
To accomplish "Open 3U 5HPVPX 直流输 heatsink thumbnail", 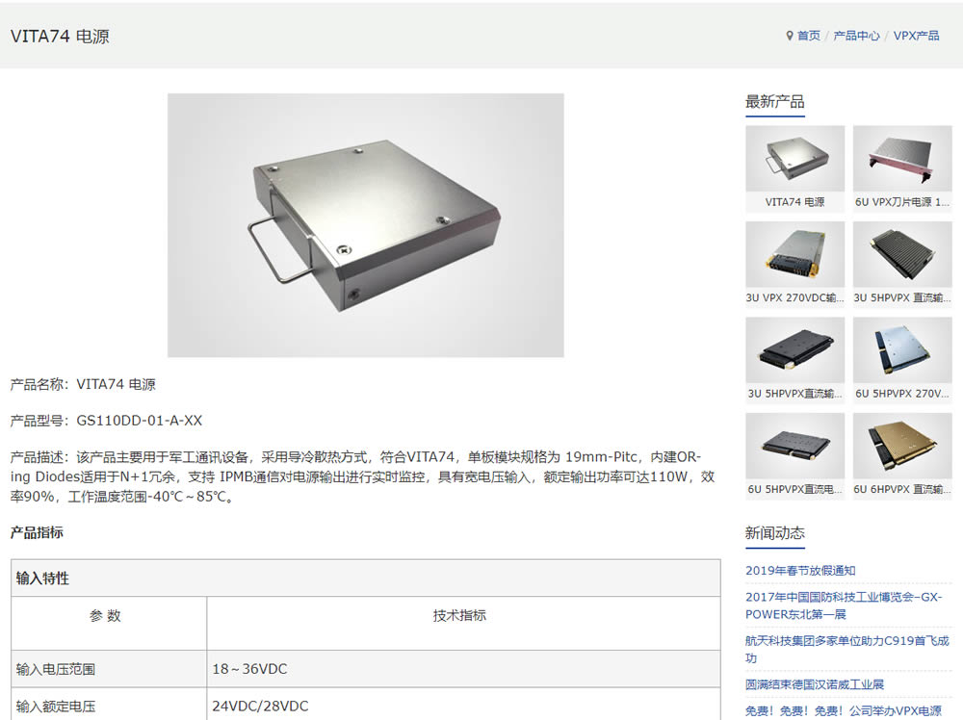I will coord(902,254).
